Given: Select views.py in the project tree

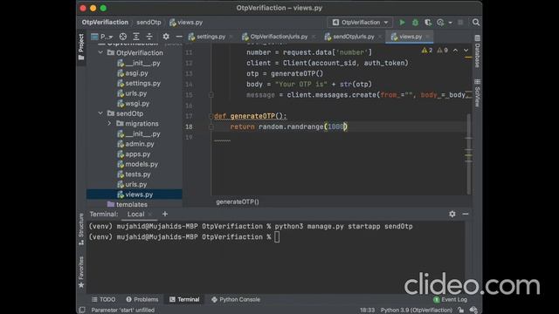Looking at the screenshot, I should click(x=135, y=195).
